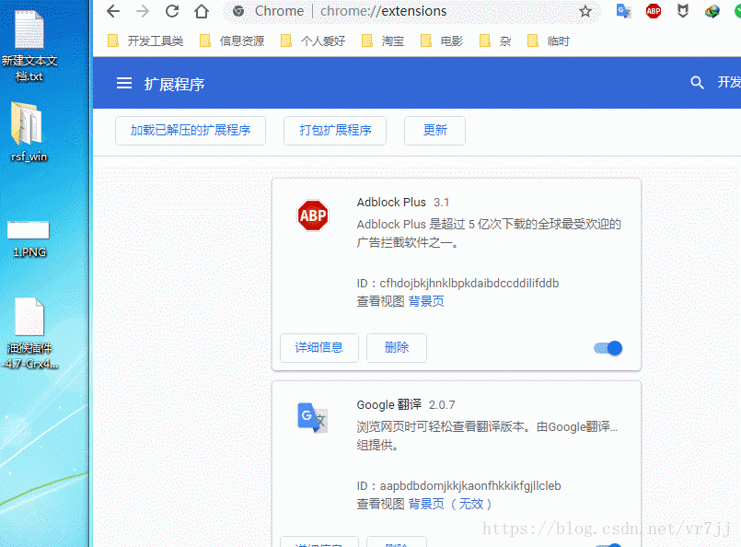The height and width of the screenshot is (547, 741).
Task: Click the 打包扩展程序 button
Action: pyautogui.click(x=335, y=131)
